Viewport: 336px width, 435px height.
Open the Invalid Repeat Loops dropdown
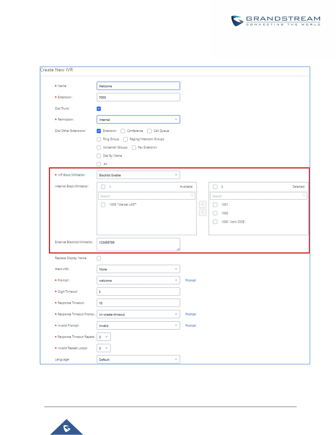pos(104,348)
